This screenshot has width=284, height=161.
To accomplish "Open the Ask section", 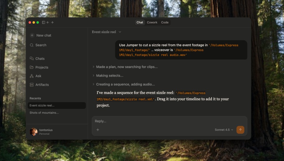I will pyautogui.click(x=38, y=76).
